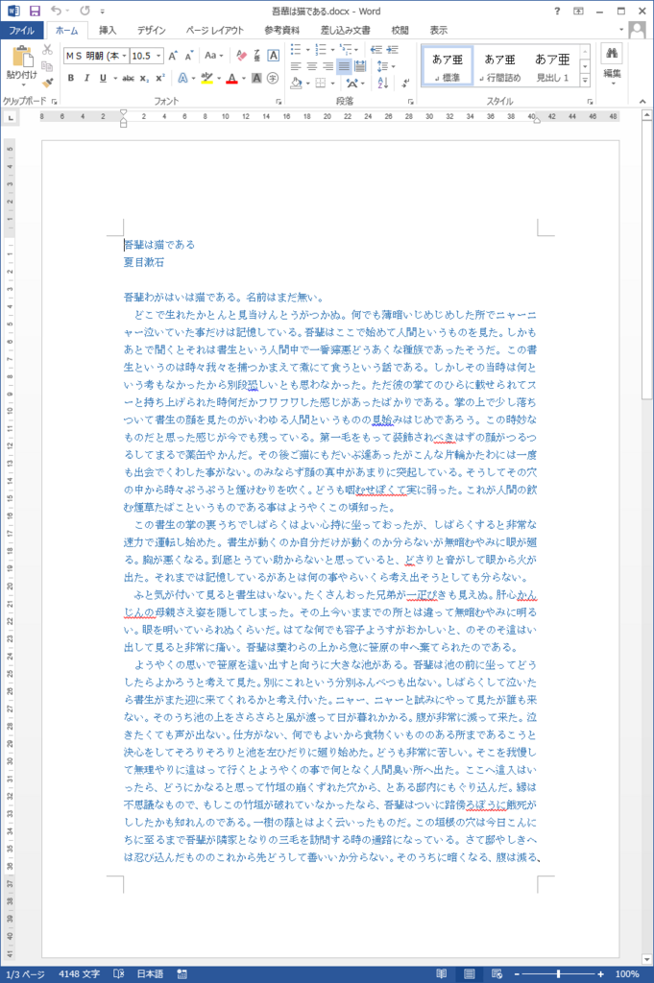
Task: Apply the 行間詰め style
Action: pos(499,66)
